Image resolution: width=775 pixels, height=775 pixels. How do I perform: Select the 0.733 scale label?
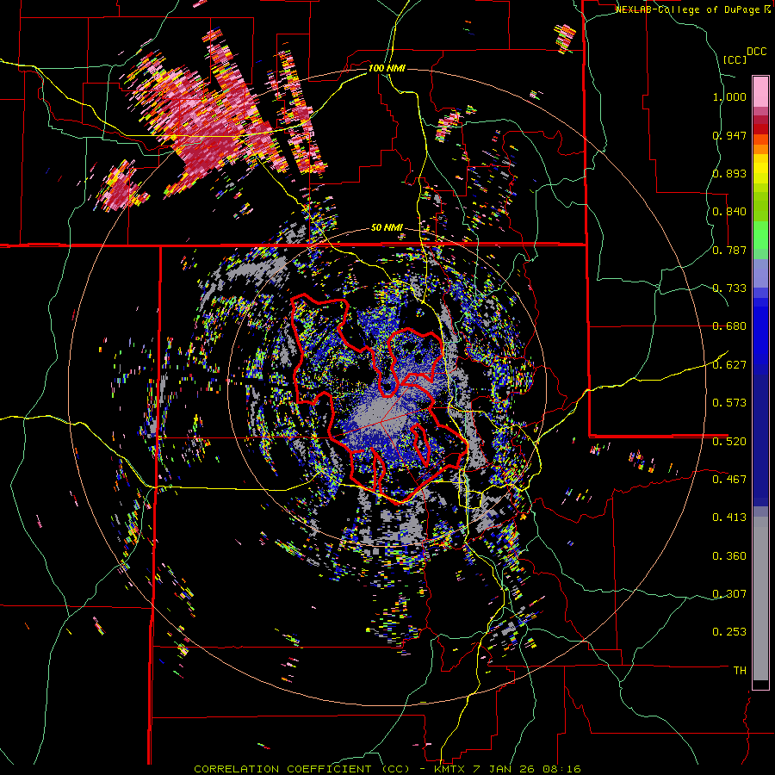coord(729,288)
